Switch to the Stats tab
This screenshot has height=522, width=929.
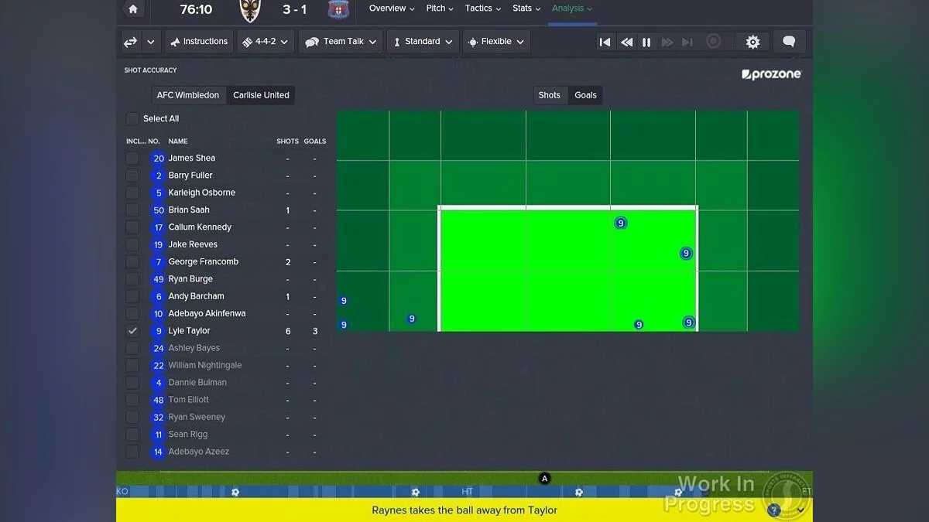(525, 9)
